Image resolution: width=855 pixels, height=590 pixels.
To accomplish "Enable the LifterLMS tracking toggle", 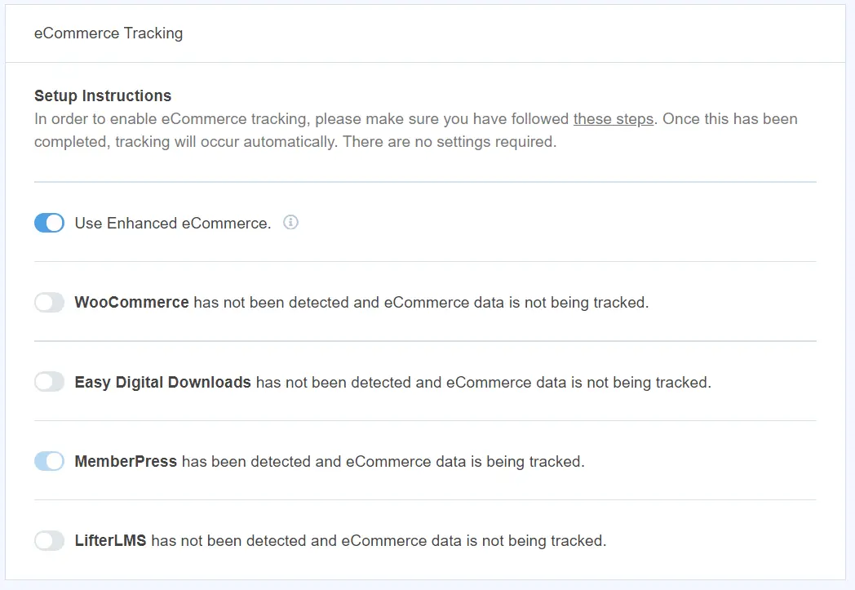I will (x=49, y=540).
